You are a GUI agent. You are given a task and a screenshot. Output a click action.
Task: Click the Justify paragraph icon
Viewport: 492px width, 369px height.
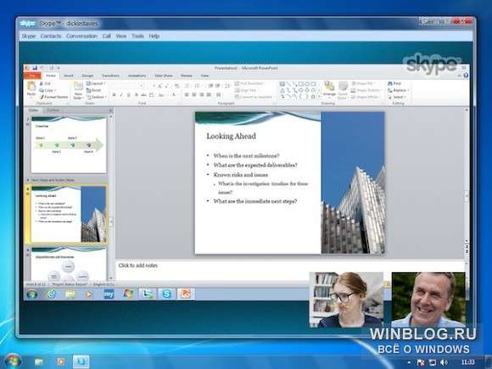pos(209,94)
